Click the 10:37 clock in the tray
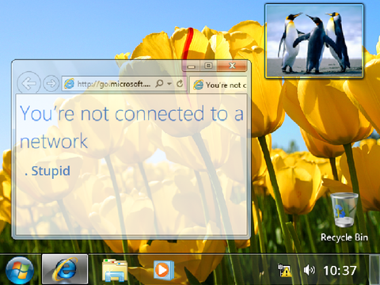 pos(340,271)
